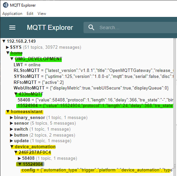Click the switch topic label
177x176 pixels.
pos(21,129)
